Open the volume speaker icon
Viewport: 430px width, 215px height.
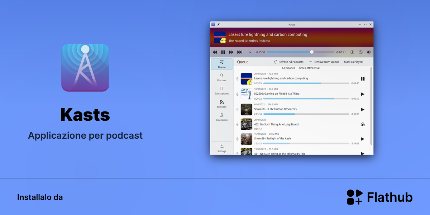coord(369,52)
